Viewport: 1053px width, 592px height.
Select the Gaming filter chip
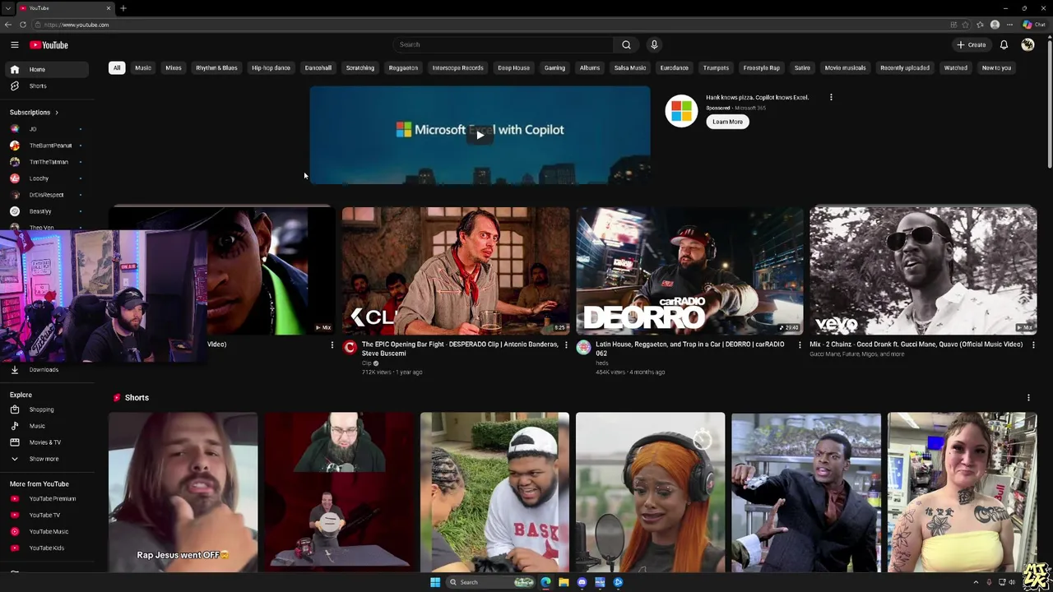pos(554,67)
